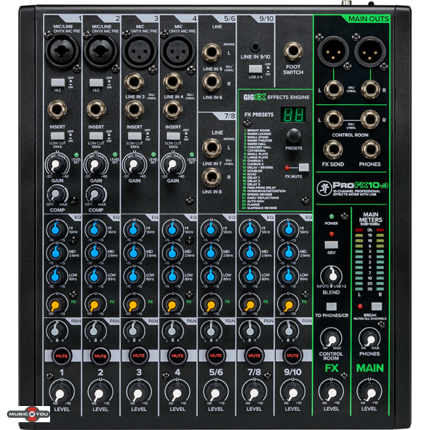Image resolution: width=430 pixels, height=430 pixels.
Task: Click the Line In 7 jack
Action: (211, 148)
